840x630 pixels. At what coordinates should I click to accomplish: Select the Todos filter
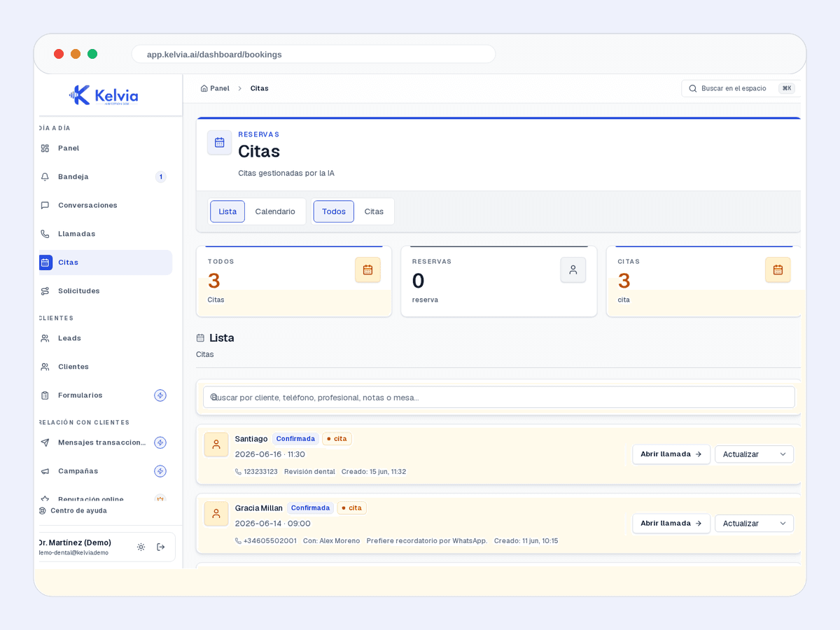[x=334, y=211]
